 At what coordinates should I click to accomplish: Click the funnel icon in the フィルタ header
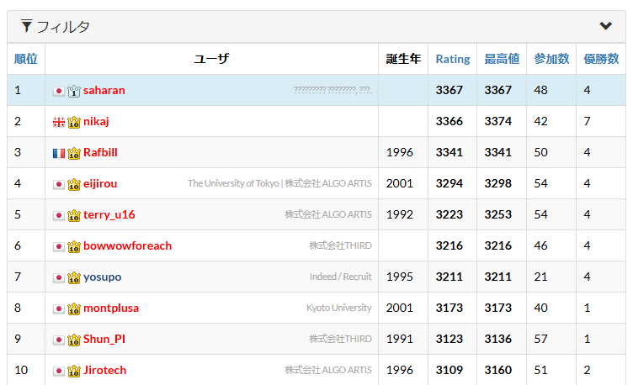coord(27,26)
